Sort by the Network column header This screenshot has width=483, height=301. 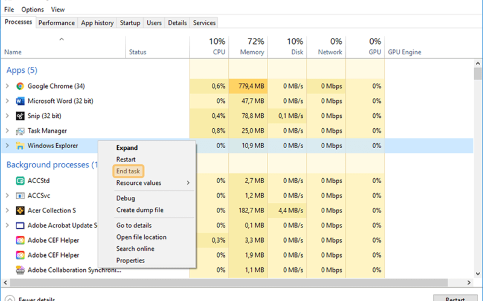click(x=326, y=47)
